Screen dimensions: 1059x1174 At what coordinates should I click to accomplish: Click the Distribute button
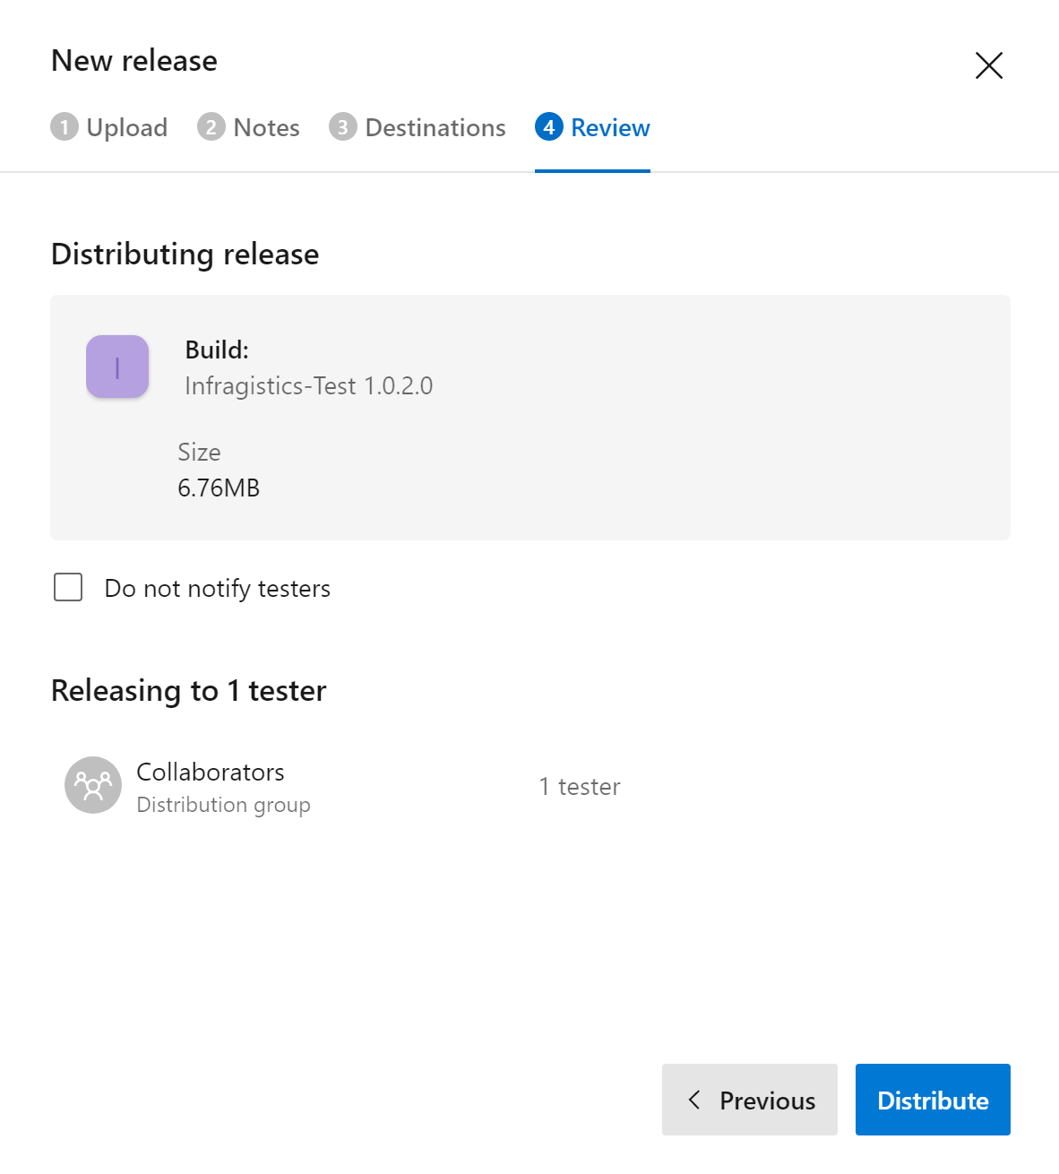click(932, 1100)
